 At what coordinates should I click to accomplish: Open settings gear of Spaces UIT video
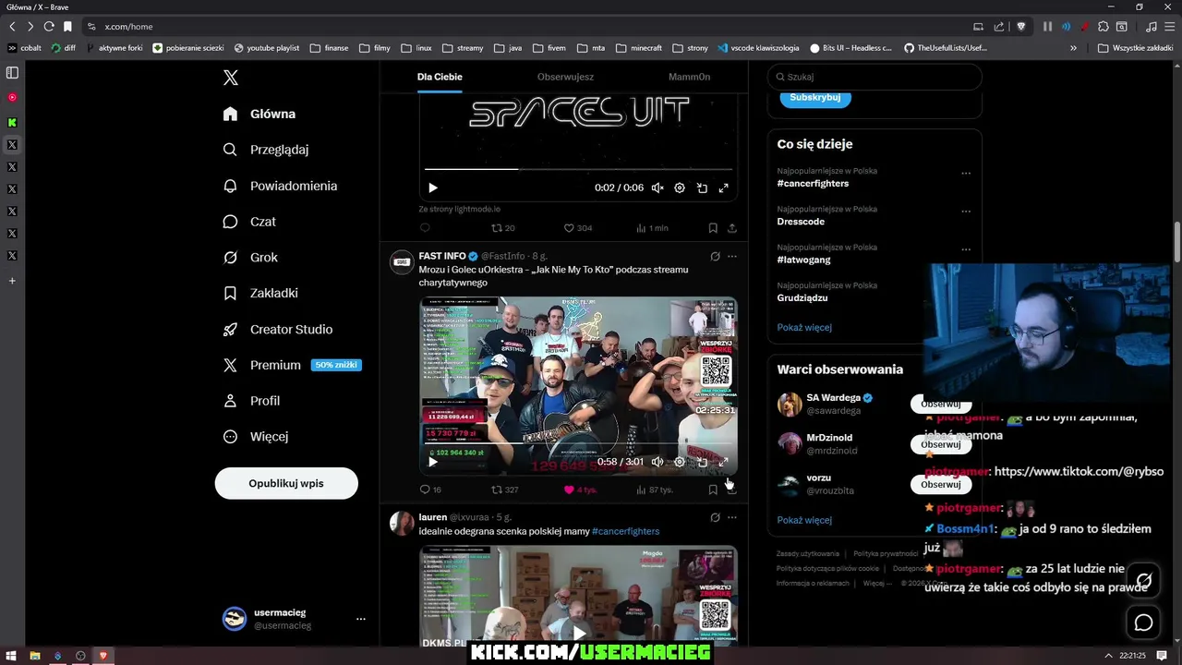680,187
